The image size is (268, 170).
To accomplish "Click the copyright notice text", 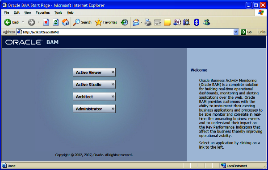I will click(x=94, y=155).
